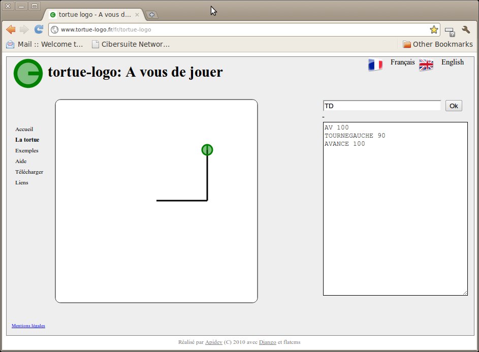Open the page menu icon next to the wrench

click(450, 31)
